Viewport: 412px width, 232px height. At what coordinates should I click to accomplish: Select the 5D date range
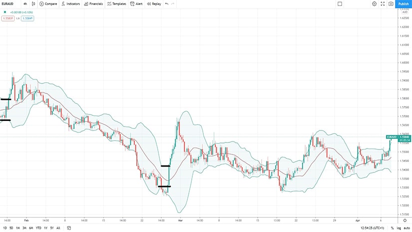[11, 228]
